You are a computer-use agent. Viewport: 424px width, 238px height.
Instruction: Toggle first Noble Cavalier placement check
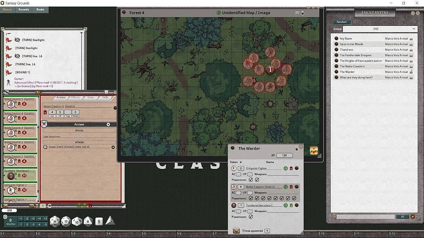251,198
